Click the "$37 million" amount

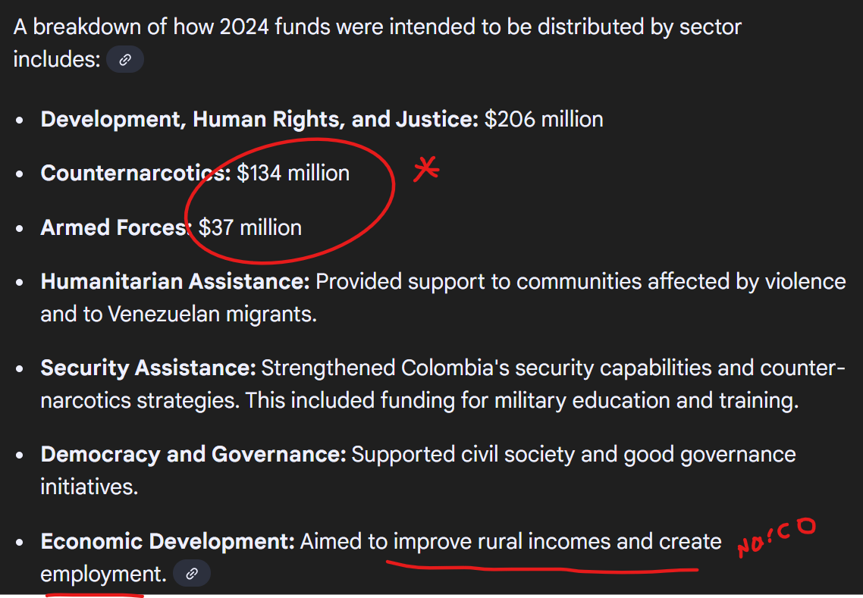pos(250,227)
